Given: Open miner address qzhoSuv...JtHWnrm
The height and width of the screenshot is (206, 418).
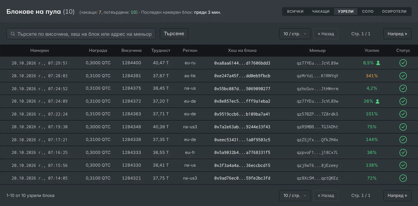Looking at the screenshot, I should click(318, 89).
